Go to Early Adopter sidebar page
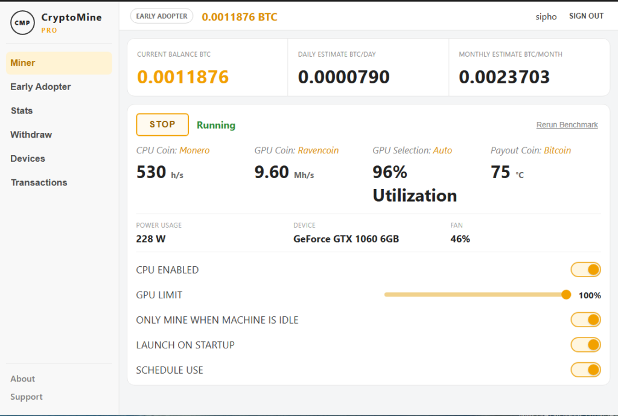The width and height of the screenshot is (618, 416). 40,87
